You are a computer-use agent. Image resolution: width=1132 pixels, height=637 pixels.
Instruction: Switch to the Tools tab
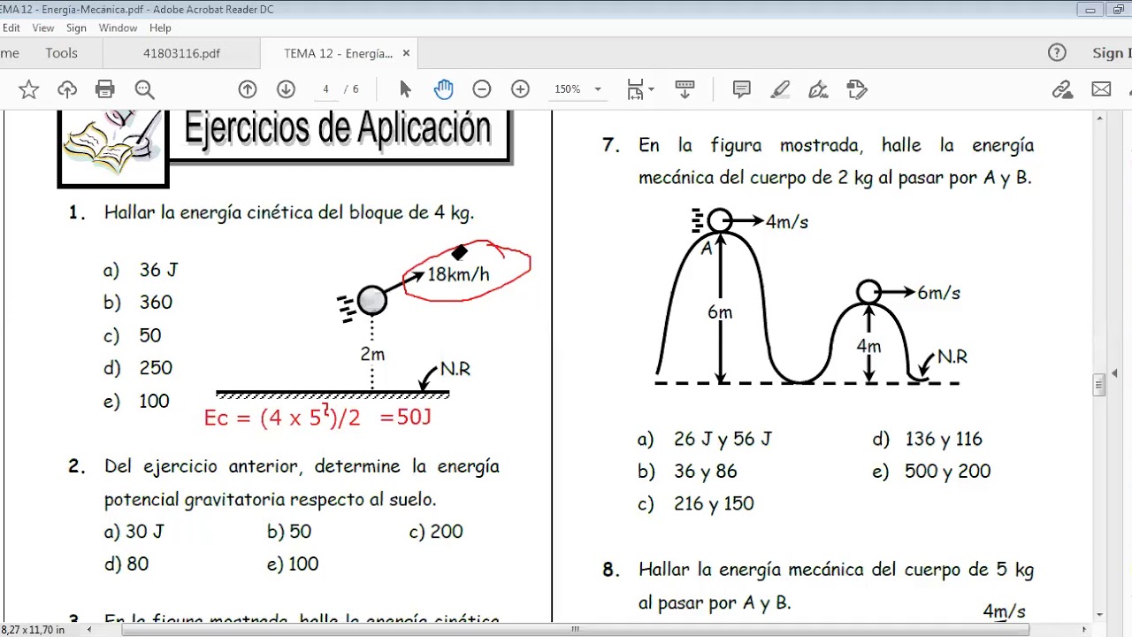click(x=62, y=53)
